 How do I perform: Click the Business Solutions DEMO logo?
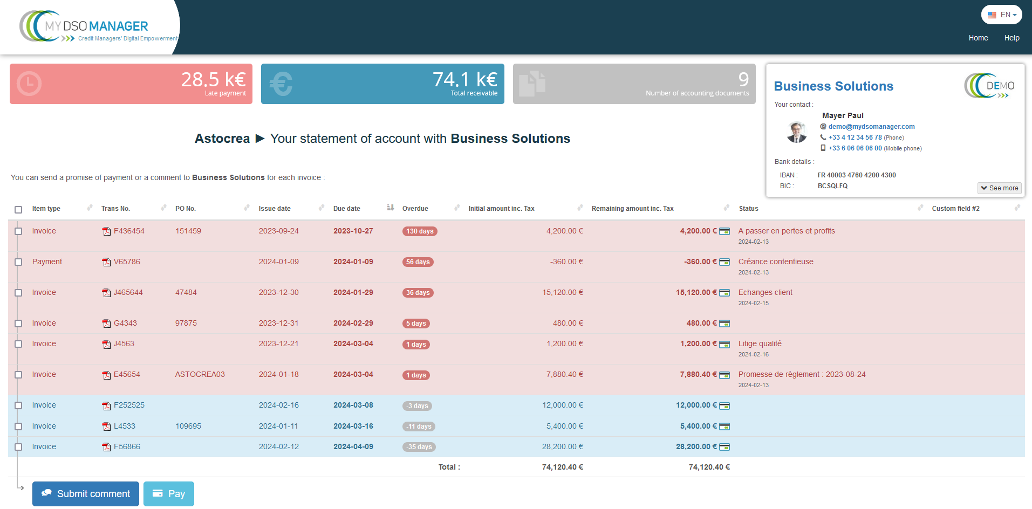click(989, 86)
